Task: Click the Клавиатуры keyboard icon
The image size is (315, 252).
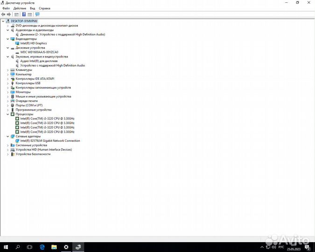Action: pyautogui.click(x=13, y=70)
